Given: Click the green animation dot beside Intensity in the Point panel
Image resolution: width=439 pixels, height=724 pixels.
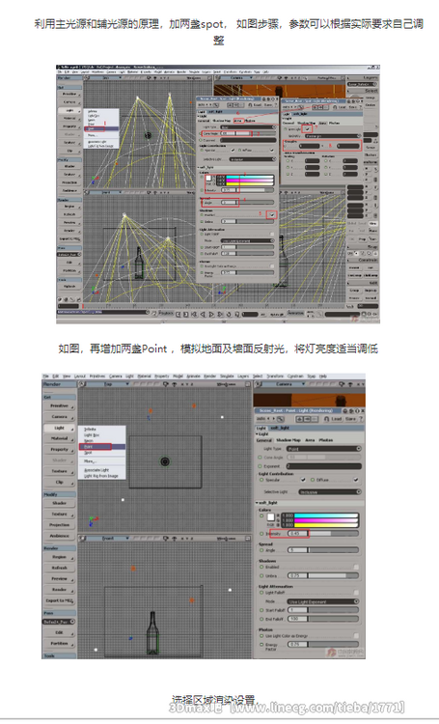Looking at the screenshot, I should [x=261, y=534].
